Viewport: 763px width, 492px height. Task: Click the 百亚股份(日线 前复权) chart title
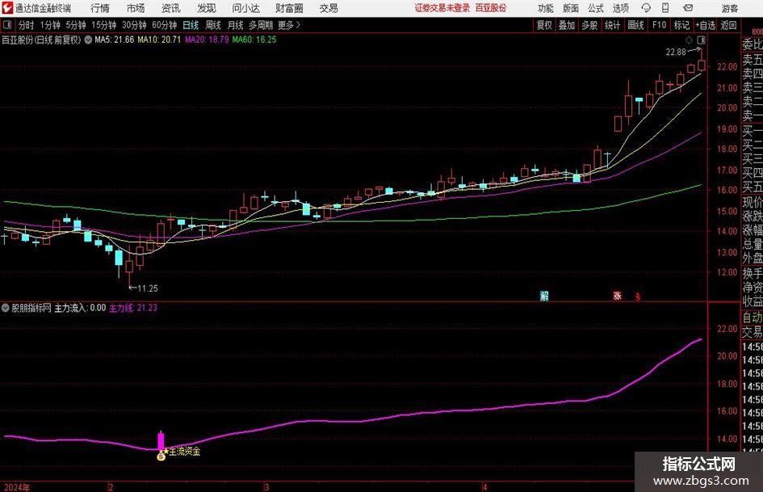coord(41,40)
